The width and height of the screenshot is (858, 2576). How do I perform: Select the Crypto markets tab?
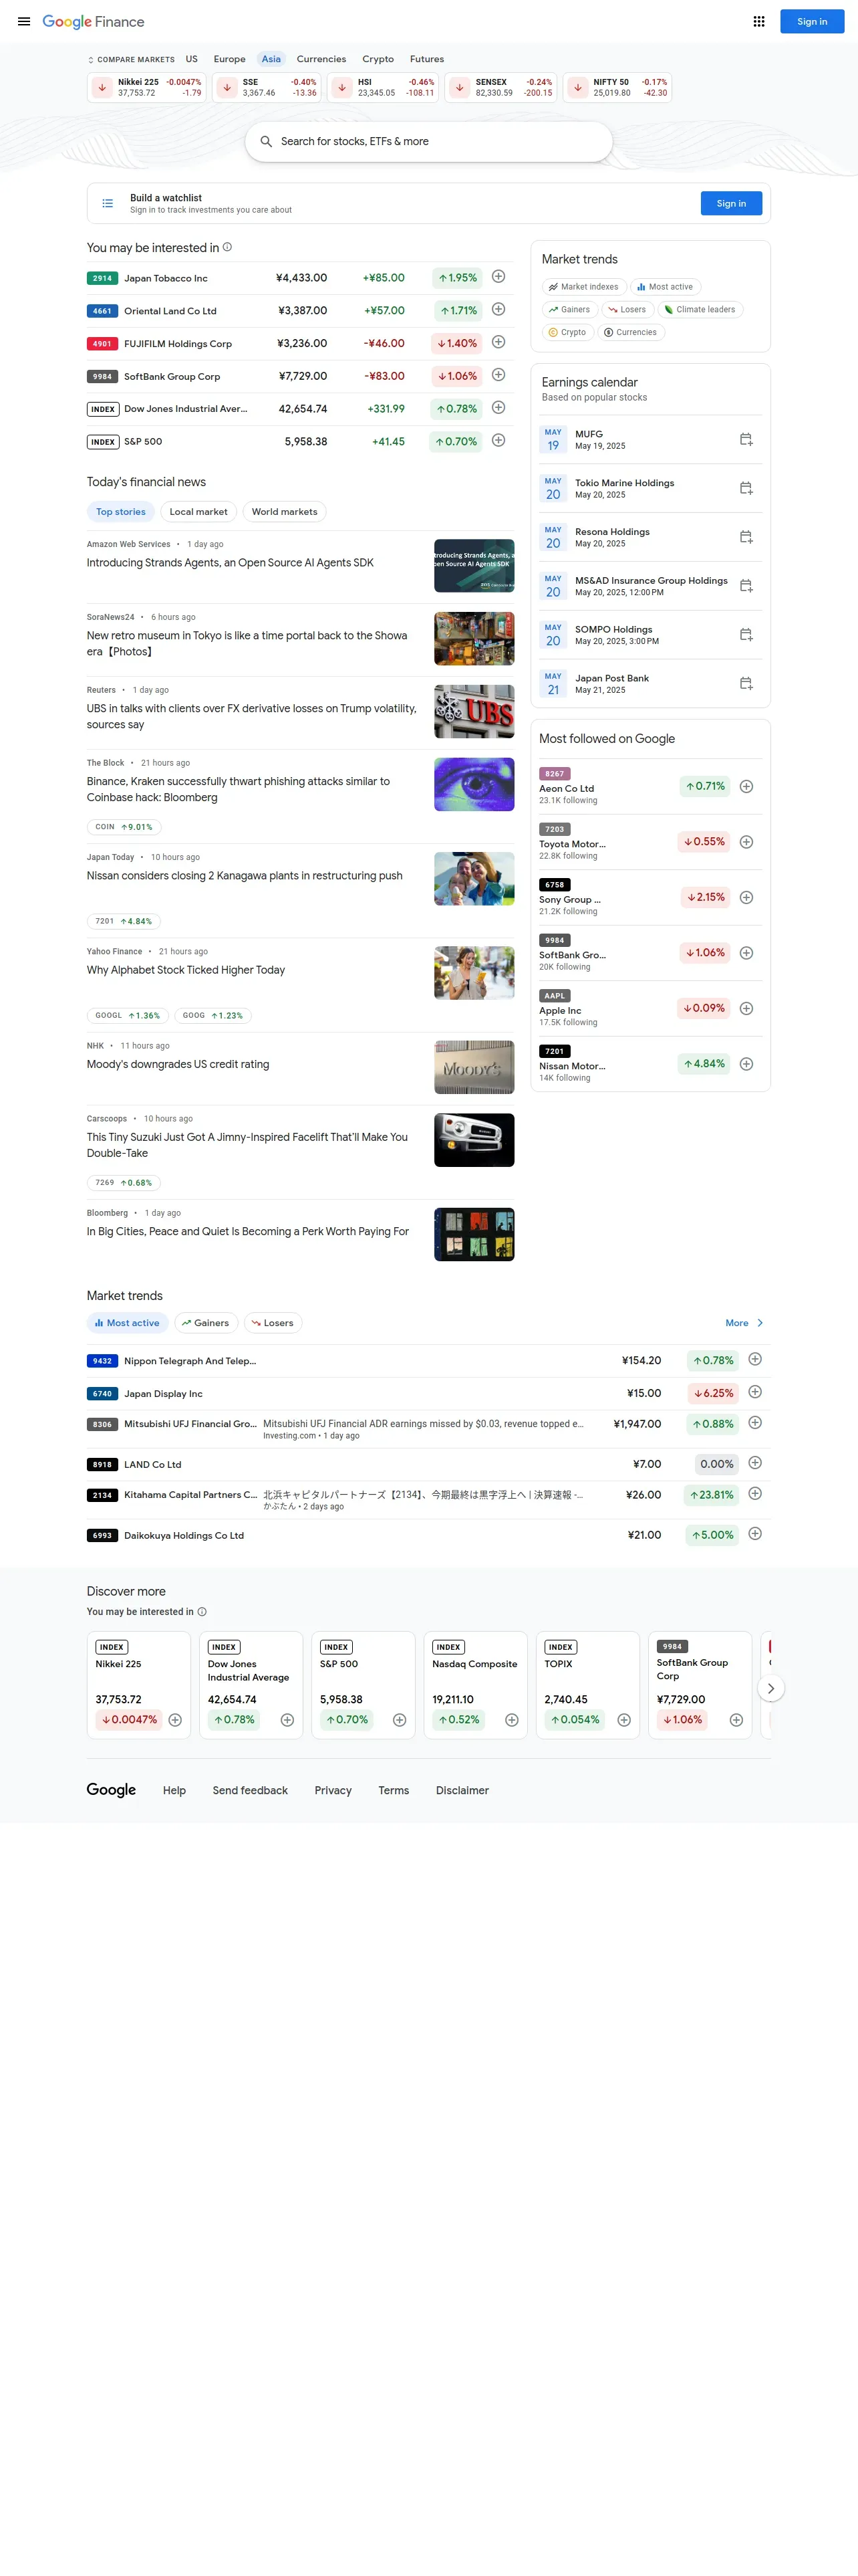click(x=378, y=59)
